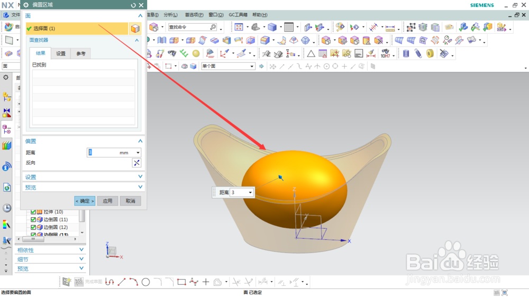
Task: Open the 窗口(O) menu
Action: coord(216,15)
